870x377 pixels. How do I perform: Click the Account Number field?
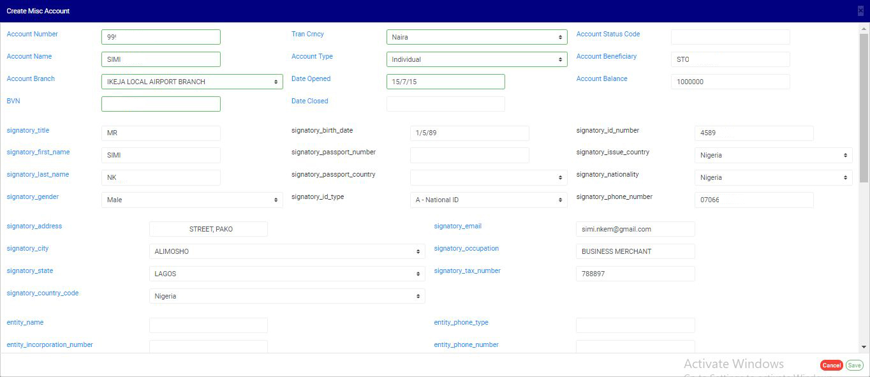coord(161,37)
